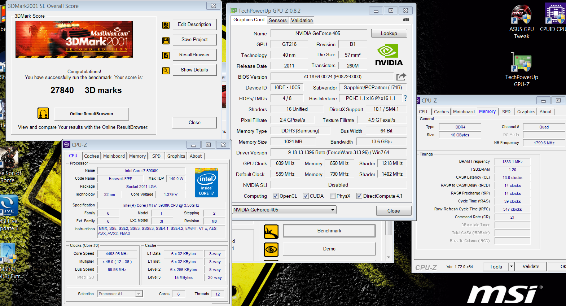Open Memory tab in front CPU-Z window
Viewport: 566px width, 306px height.
point(137,156)
